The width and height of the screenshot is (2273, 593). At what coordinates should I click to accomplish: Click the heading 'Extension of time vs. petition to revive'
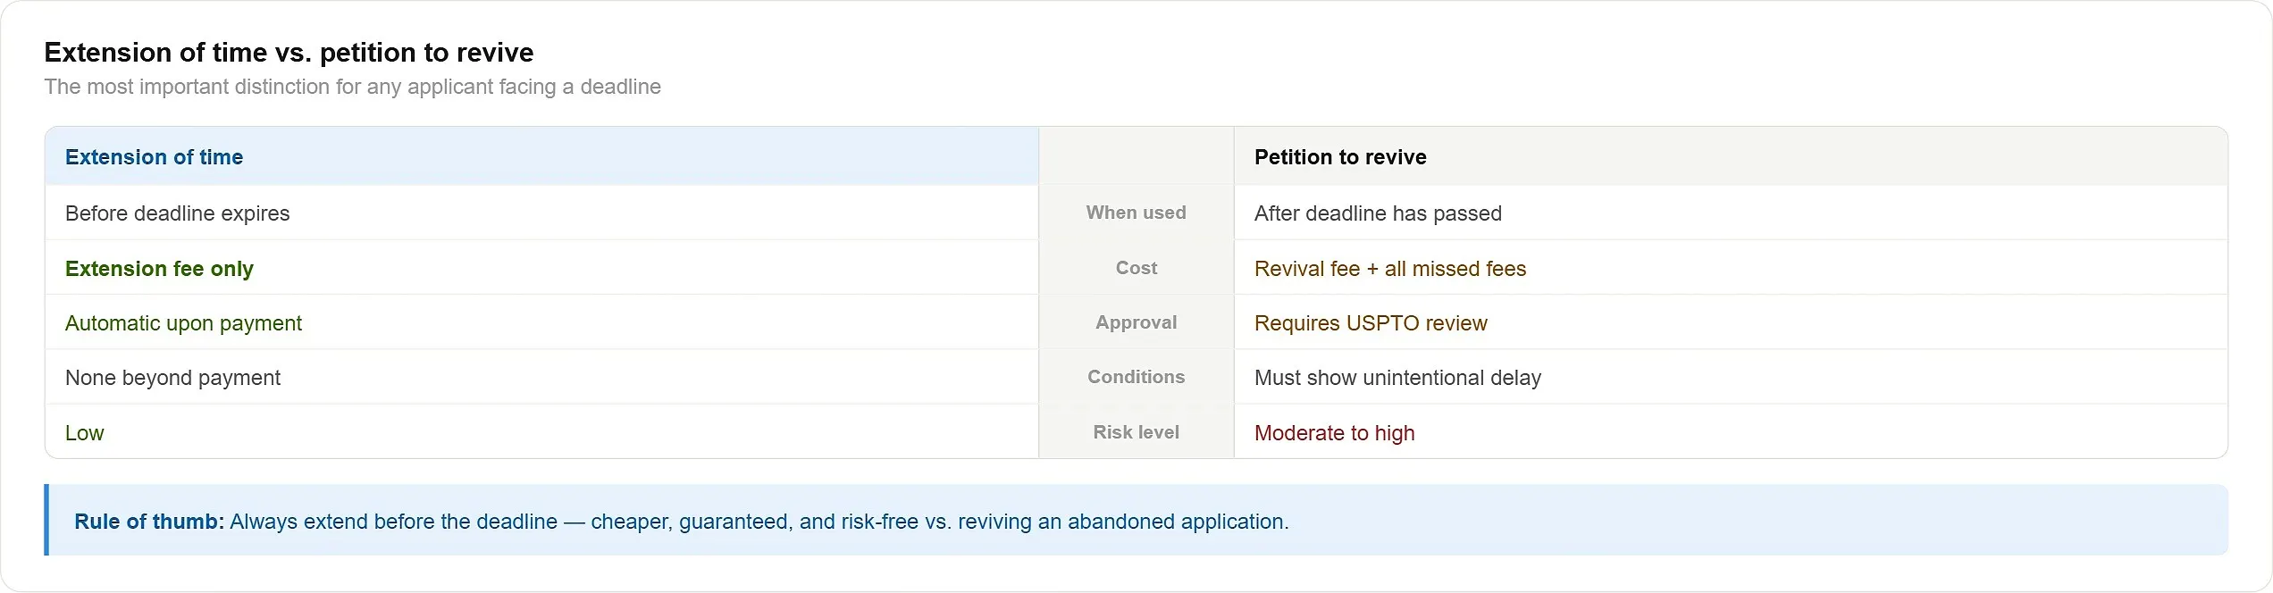pyautogui.click(x=289, y=53)
